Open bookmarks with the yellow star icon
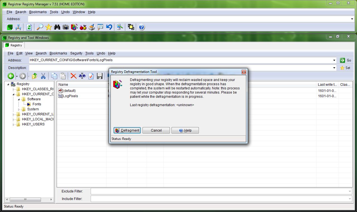The image size is (357, 212). click(49, 27)
